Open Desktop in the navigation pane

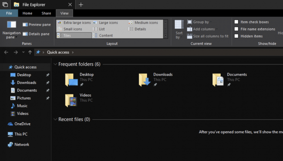(24, 75)
